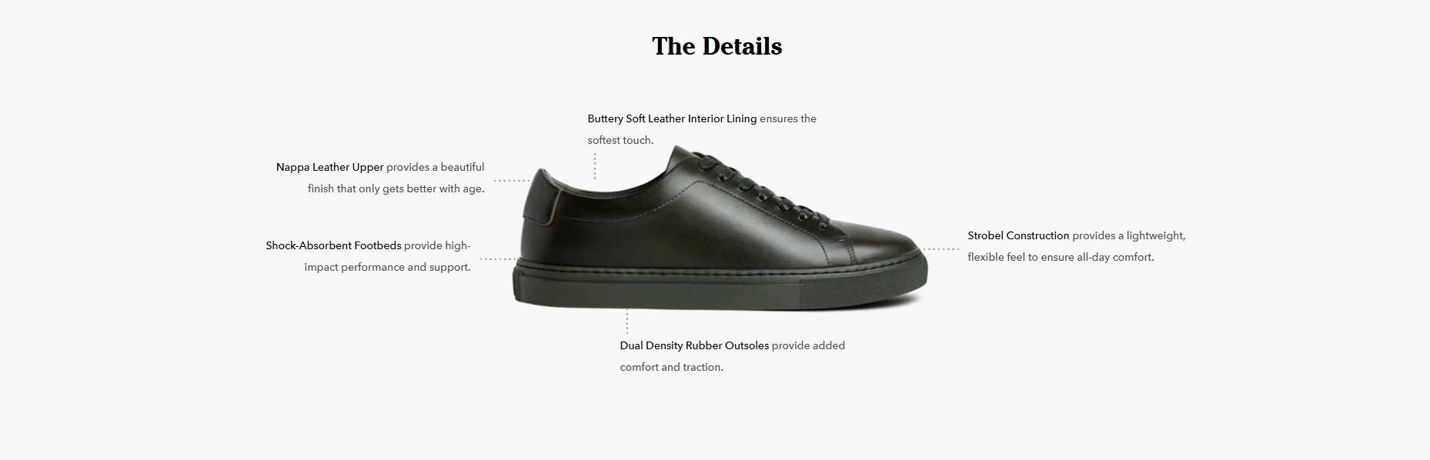Click the dotted connector beside Shock-Absorbent Footbeds
The image size is (1430, 460).
pos(499,259)
